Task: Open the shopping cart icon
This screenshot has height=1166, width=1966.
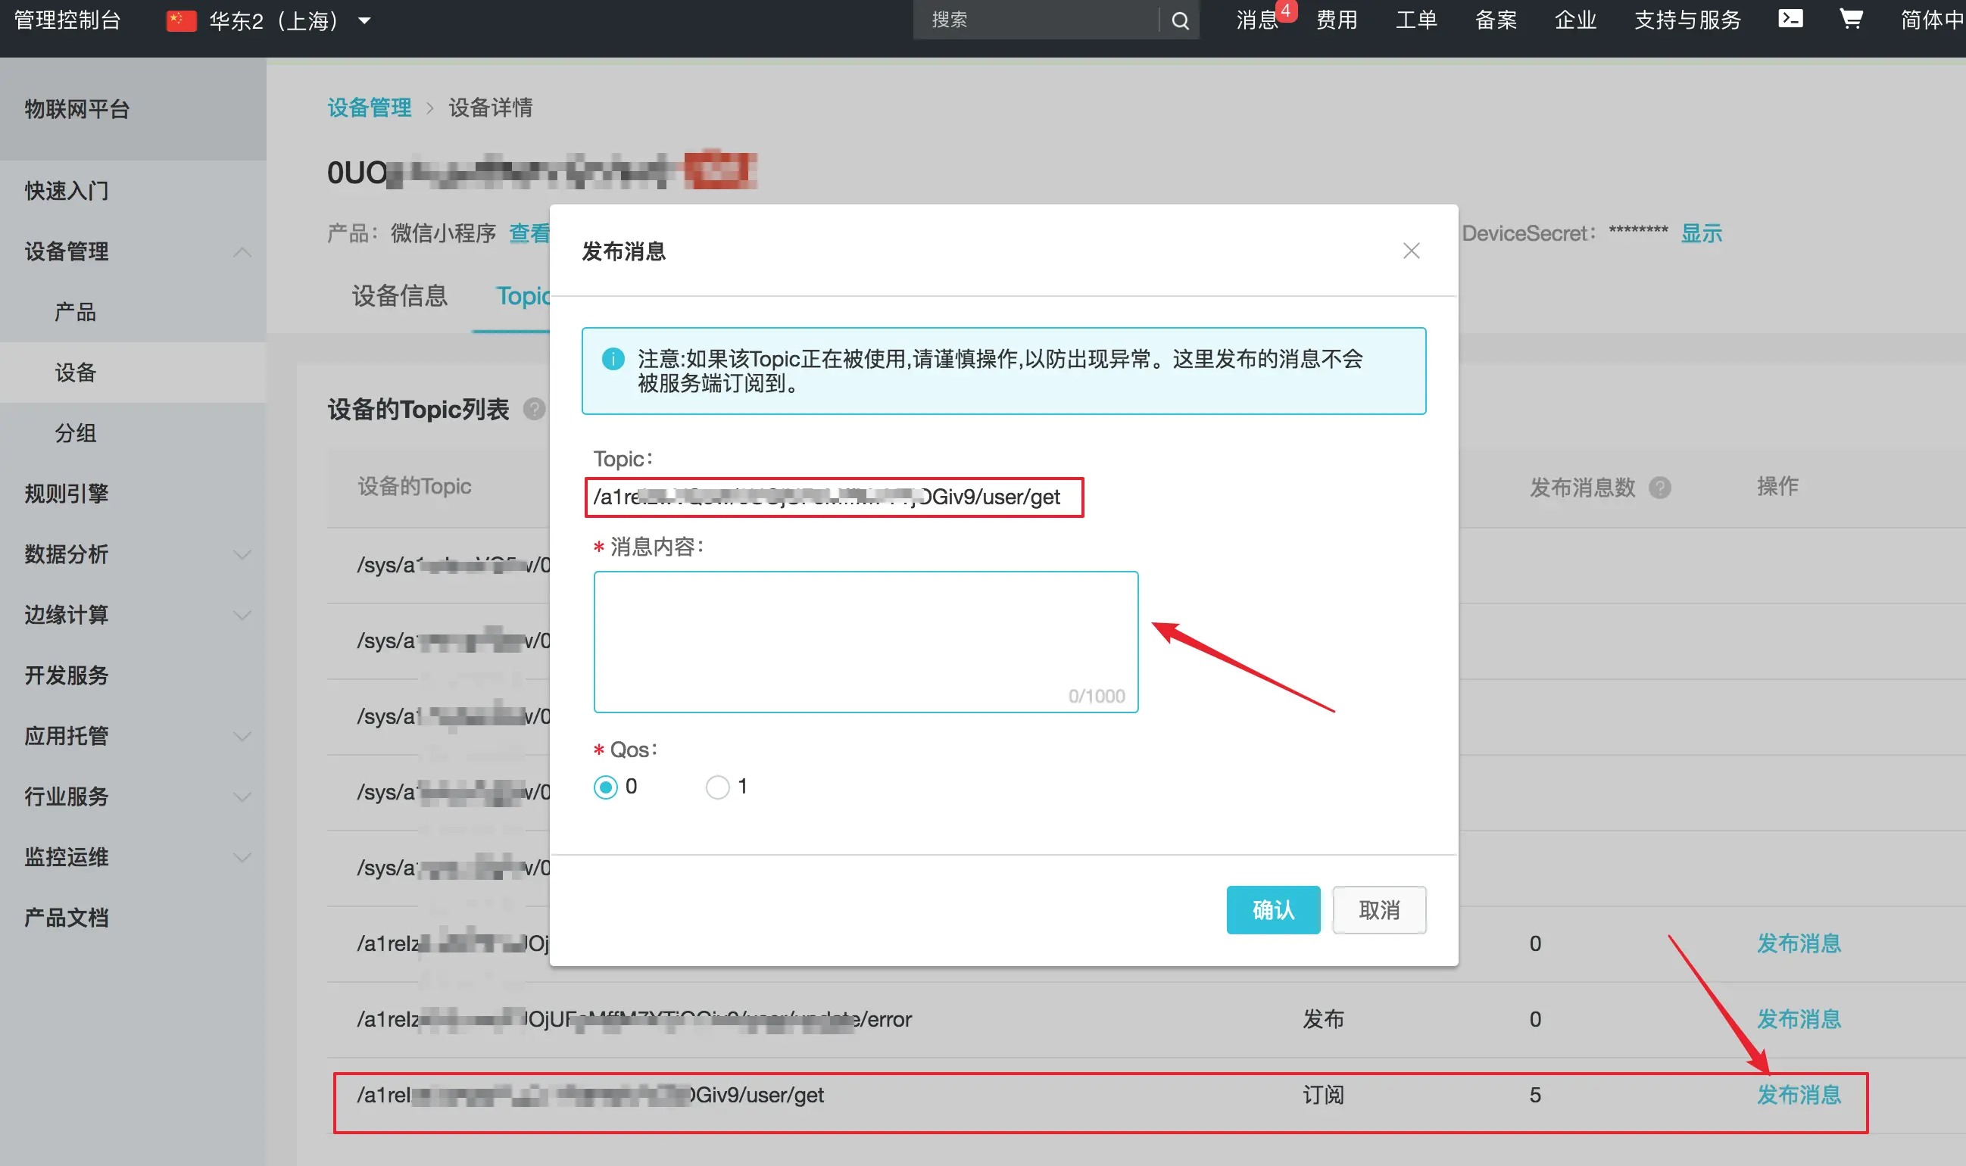Action: pyautogui.click(x=1850, y=19)
